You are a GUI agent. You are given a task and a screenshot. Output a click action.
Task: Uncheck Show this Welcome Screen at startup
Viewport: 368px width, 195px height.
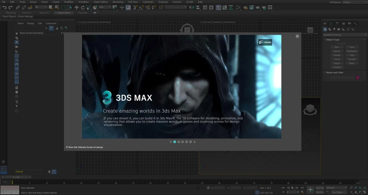67,147
